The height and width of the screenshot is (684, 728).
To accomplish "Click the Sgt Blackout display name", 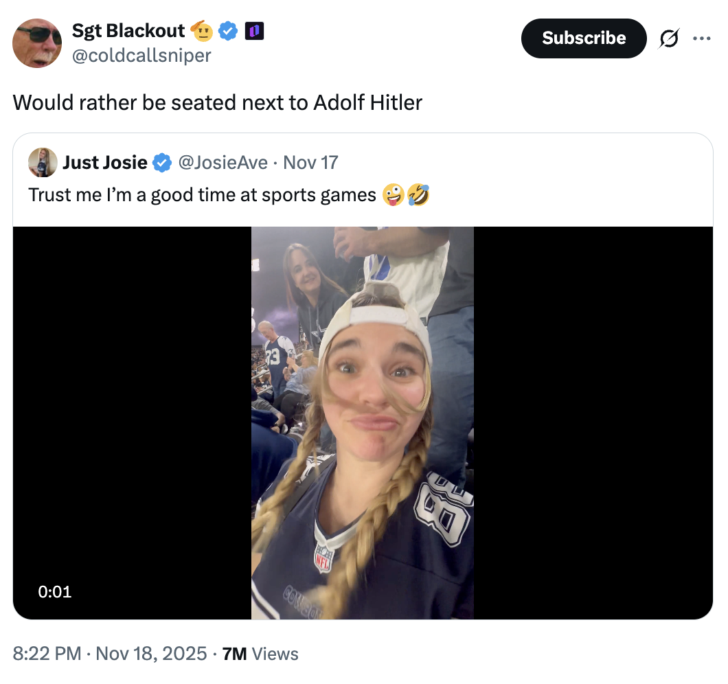I will (x=128, y=30).
